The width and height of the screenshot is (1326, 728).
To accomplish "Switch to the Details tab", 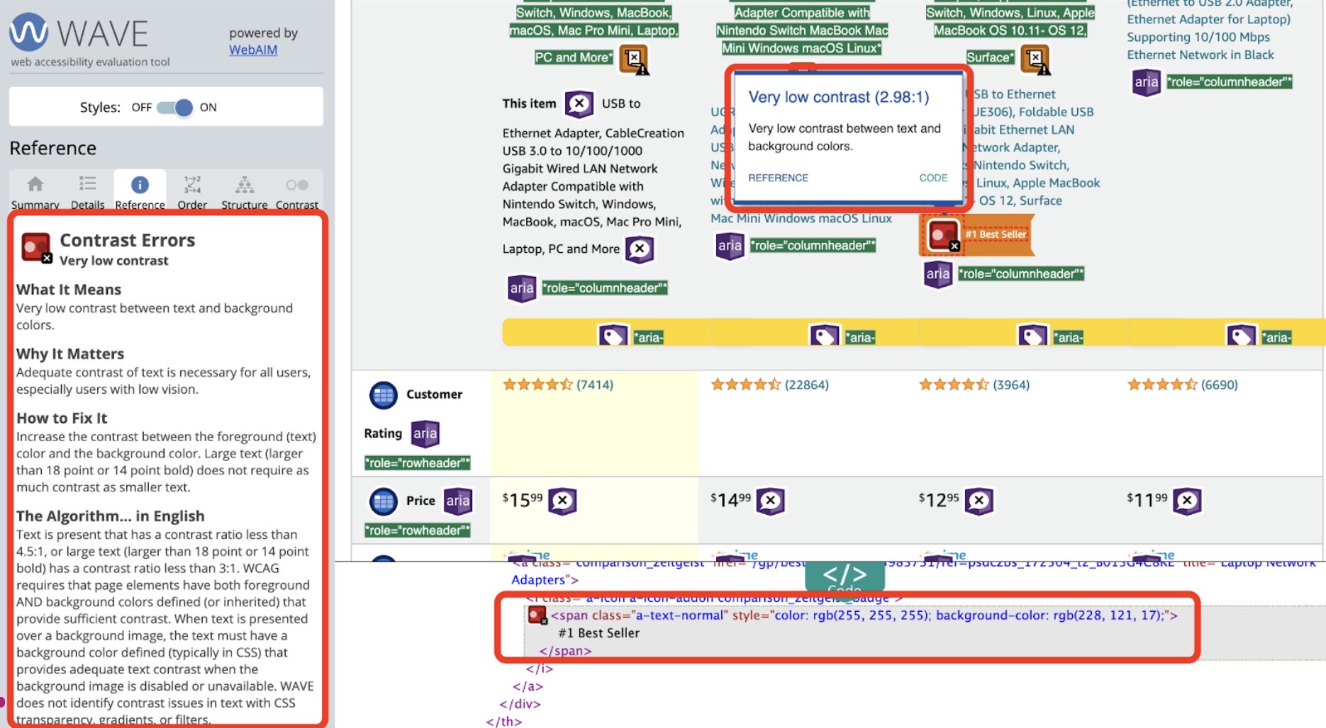I will (x=87, y=192).
